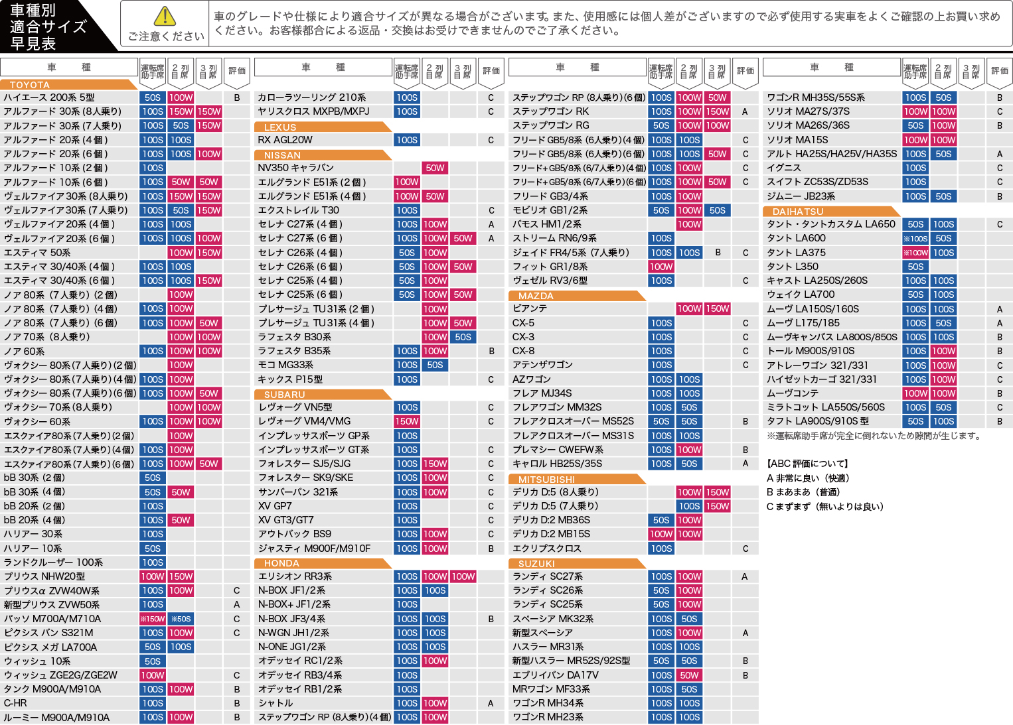Choose the SUZUKI section header
Screen dimensions: 1013x725
tap(536, 564)
